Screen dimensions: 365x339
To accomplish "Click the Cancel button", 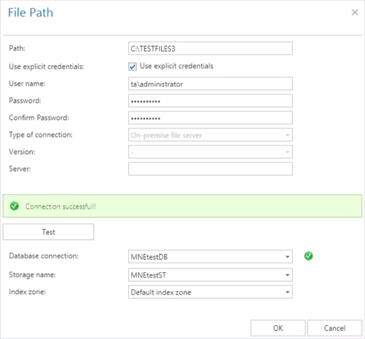I will click(x=334, y=328).
